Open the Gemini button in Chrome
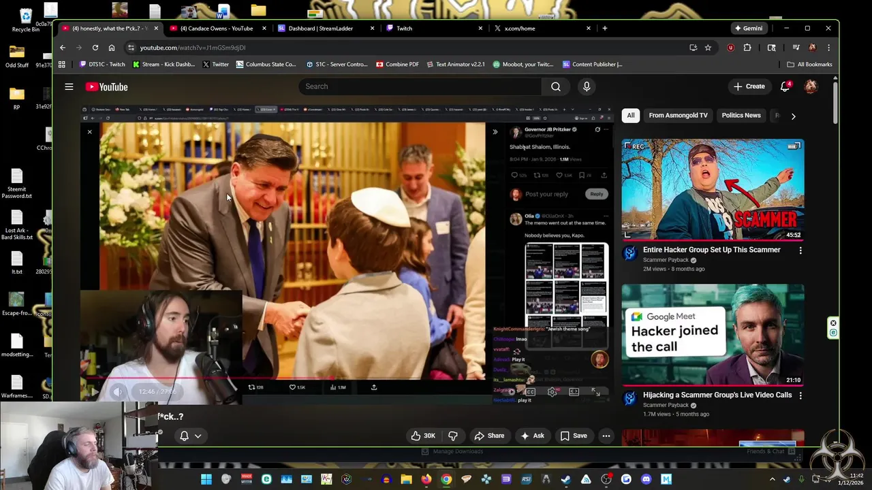This screenshot has height=490, width=872. 748,29
